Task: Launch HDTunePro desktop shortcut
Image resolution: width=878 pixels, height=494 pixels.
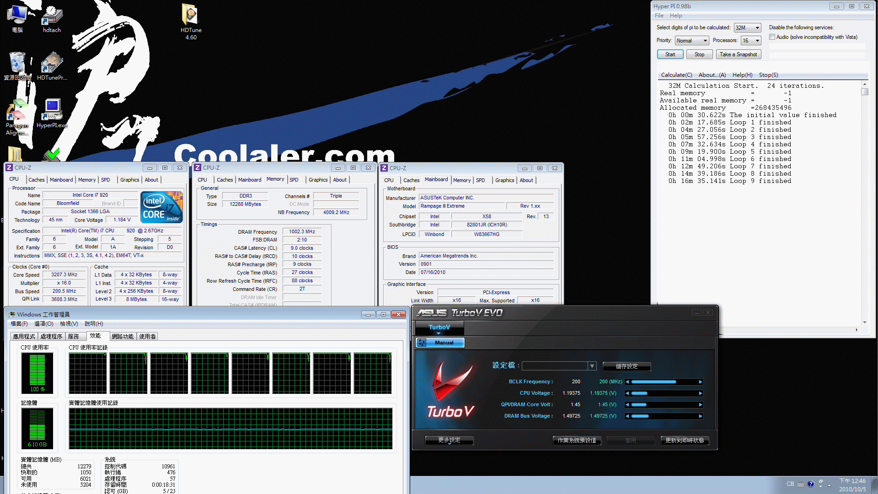Action: [x=52, y=66]
